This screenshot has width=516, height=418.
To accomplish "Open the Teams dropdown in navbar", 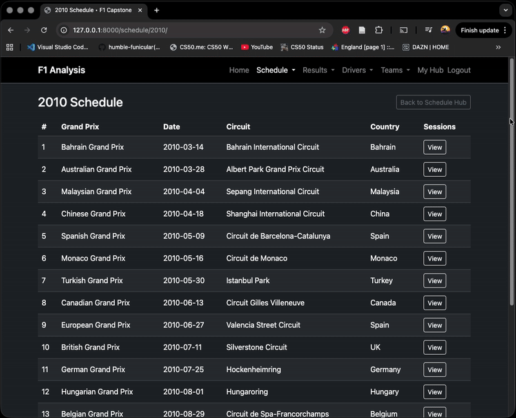I will 395,70.
